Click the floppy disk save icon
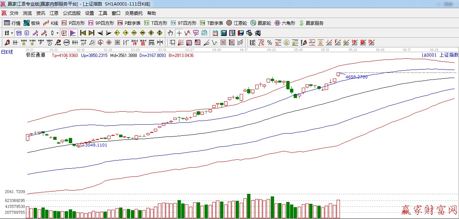Viewport: 459px width, 219px height. point(241,33)
